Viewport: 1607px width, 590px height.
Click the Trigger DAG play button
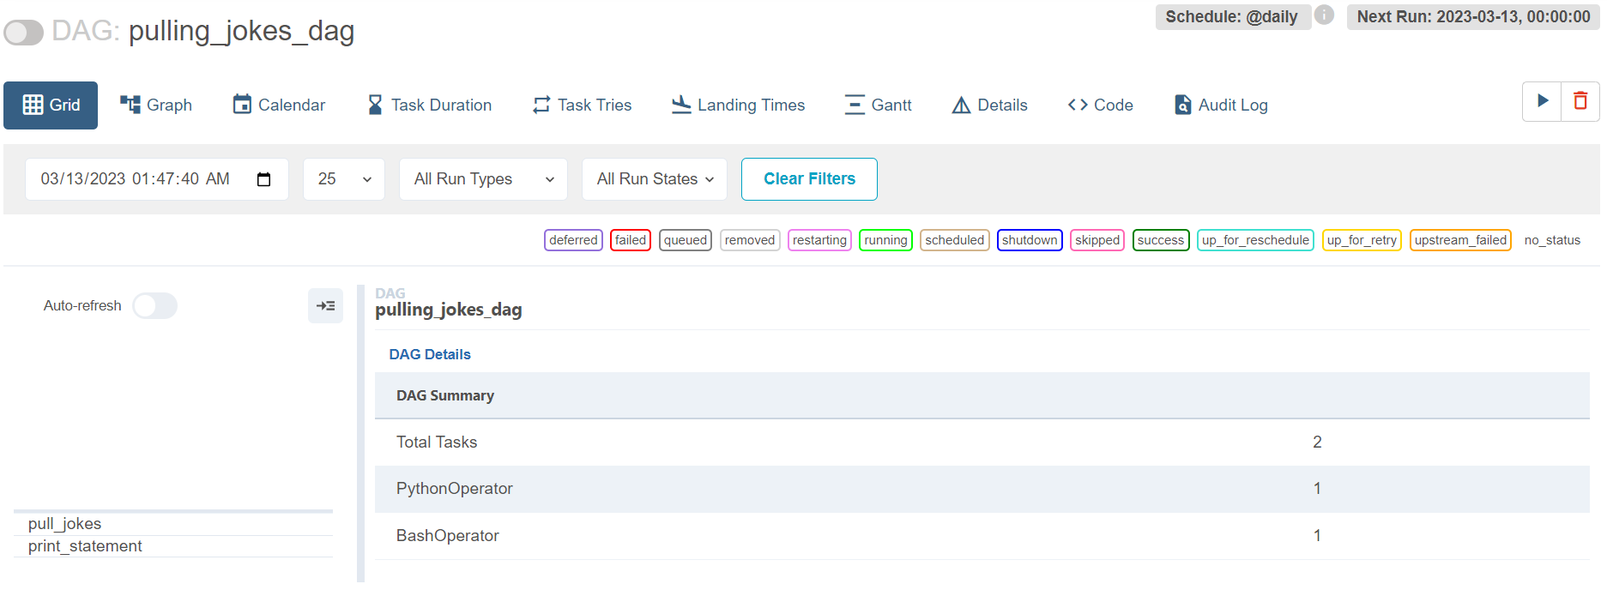click(x=1542, y=101)
